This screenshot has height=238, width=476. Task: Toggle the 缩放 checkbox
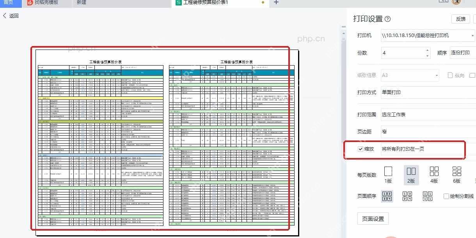click(x=361, y=149)
